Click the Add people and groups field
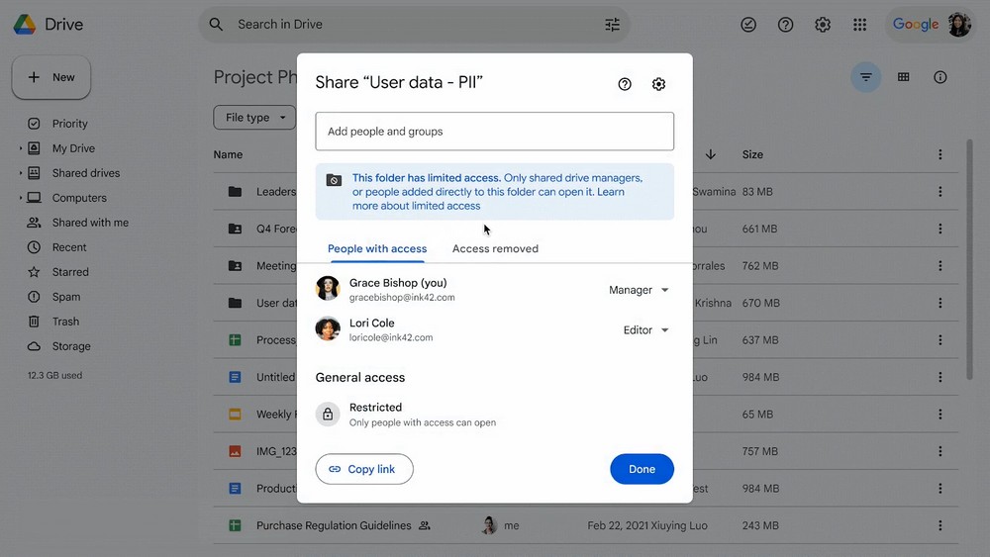This screenshot has width=990, height=557. pyautogui.click(x=494, y=132)
